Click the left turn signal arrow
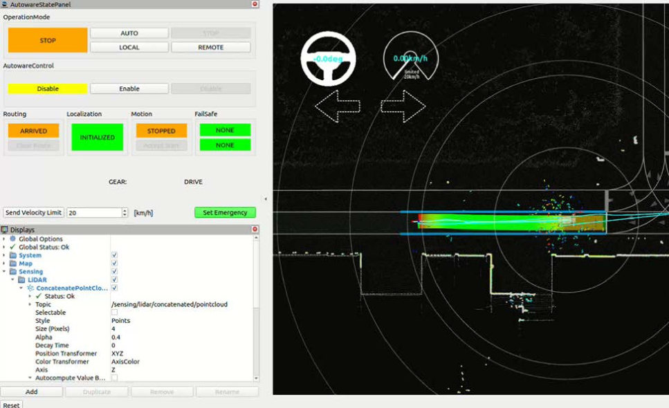This screenshot has height=408, width=669. click(x=338, y=106)
